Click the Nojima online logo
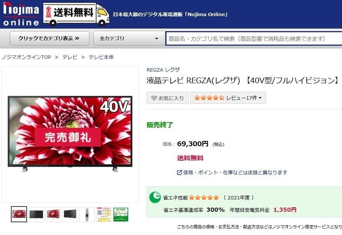This screenshot has height=235, width=342. pos(21,14)
